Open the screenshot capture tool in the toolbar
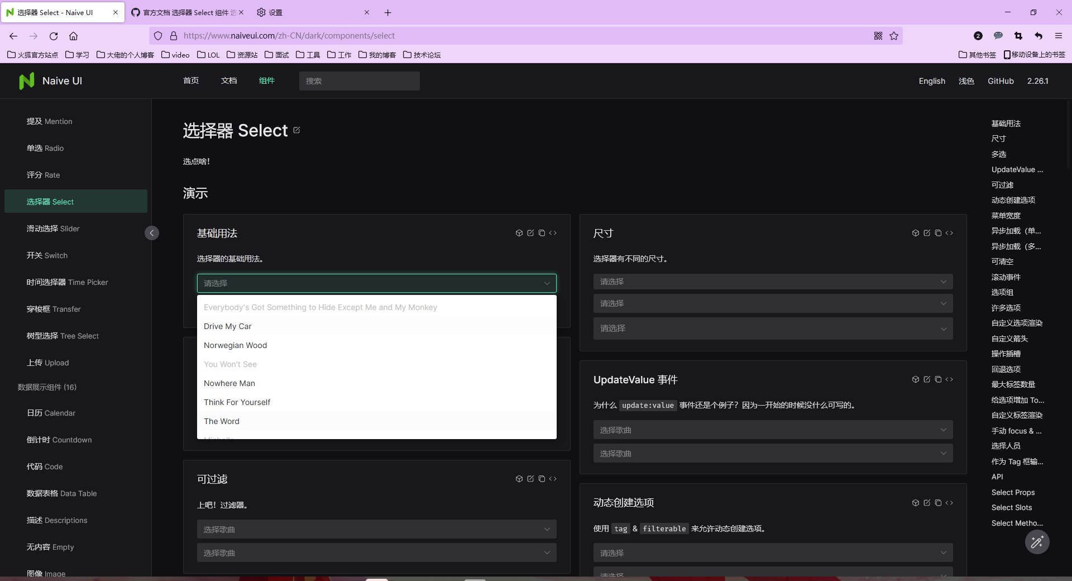 pos(1018,35)
